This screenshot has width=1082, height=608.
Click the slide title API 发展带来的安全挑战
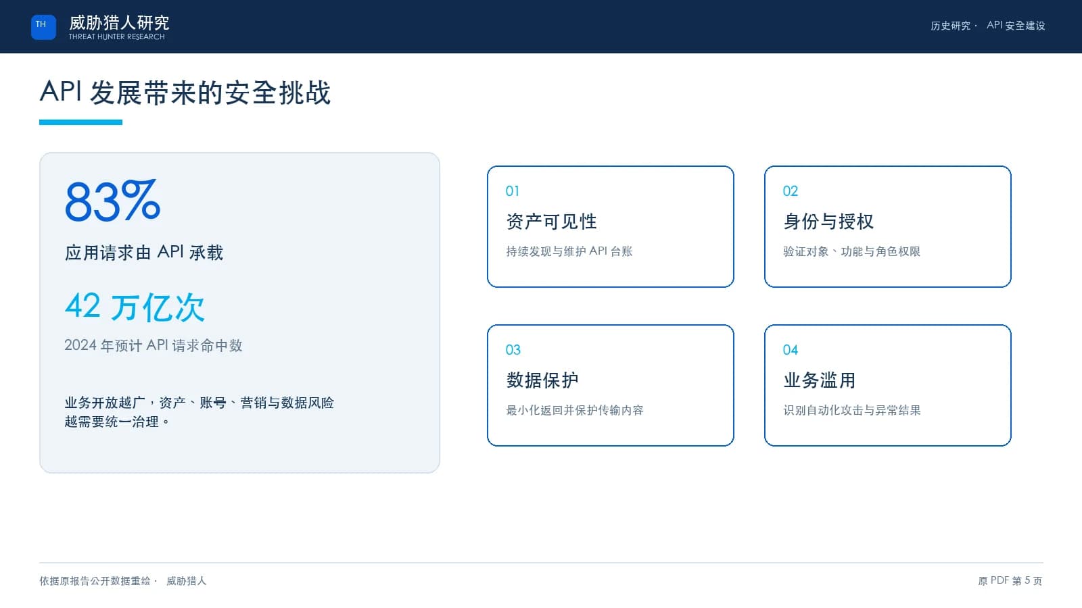185,93
